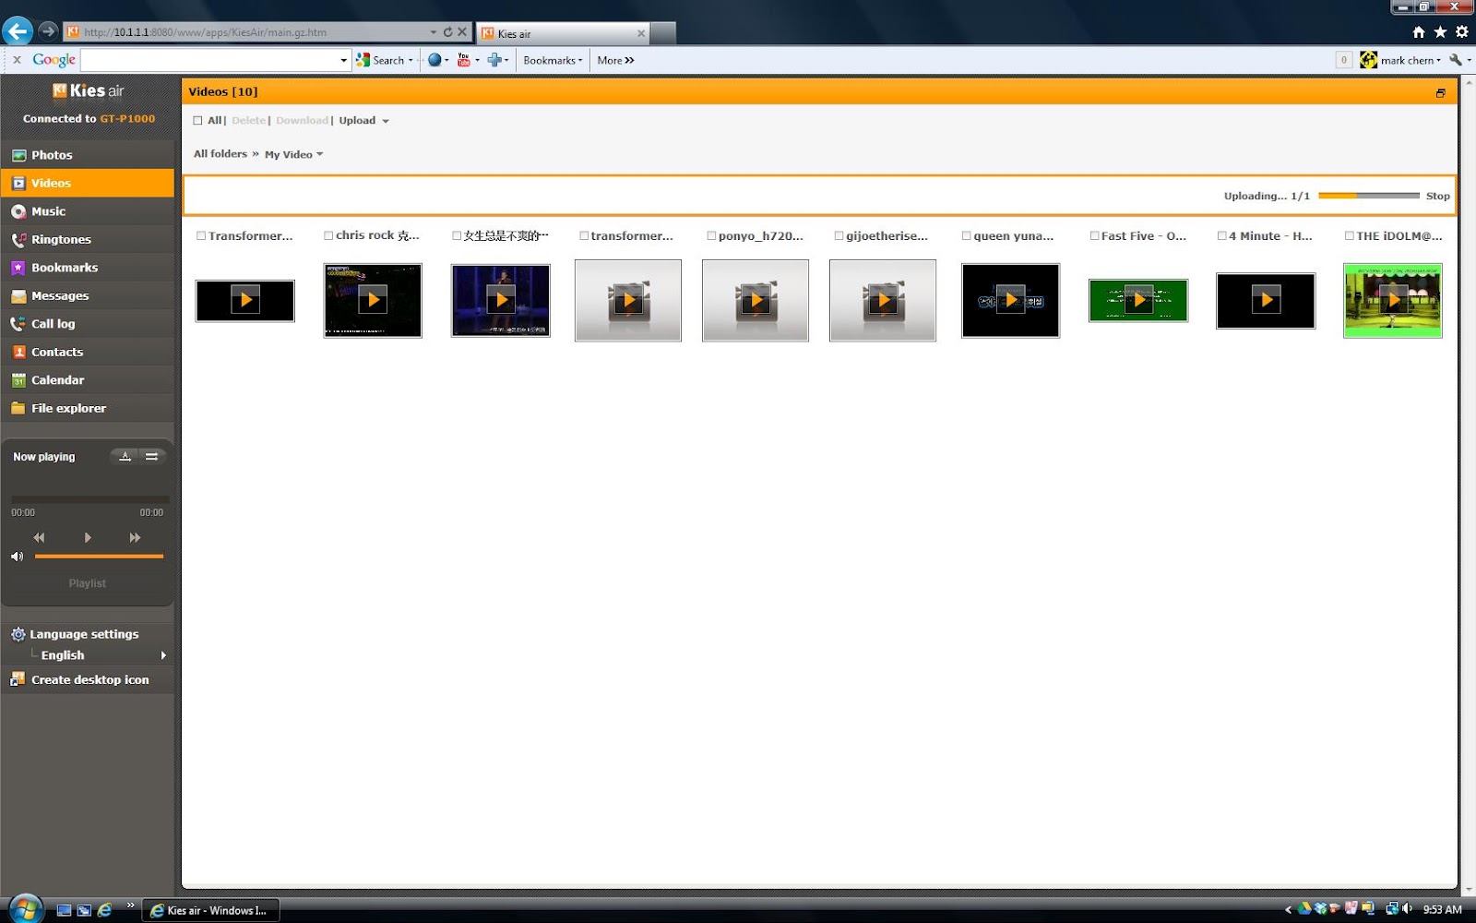Tick the queen yuna... checkbox
Screen dimensions: 1476x923
[967, 236]
